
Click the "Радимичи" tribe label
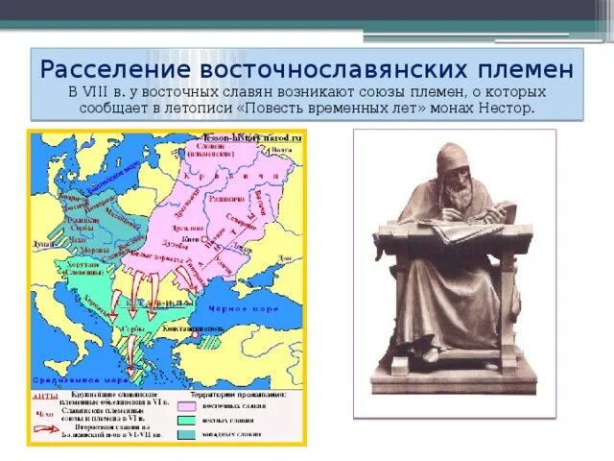click(226, 199)
